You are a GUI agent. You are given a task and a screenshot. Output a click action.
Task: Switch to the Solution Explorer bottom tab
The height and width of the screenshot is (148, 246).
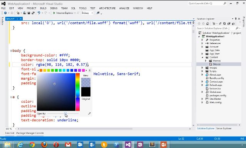[206, 128]
